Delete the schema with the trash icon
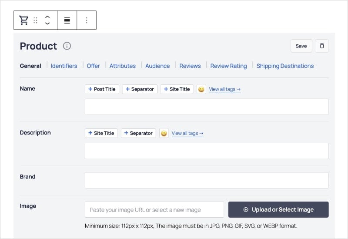This screenshot has height=239, width=348. 322,46
